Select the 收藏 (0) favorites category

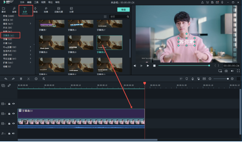pos(7,67)
